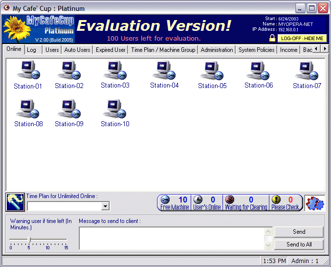Click the Send button
The image size is (331, 267).
point(299,232)
